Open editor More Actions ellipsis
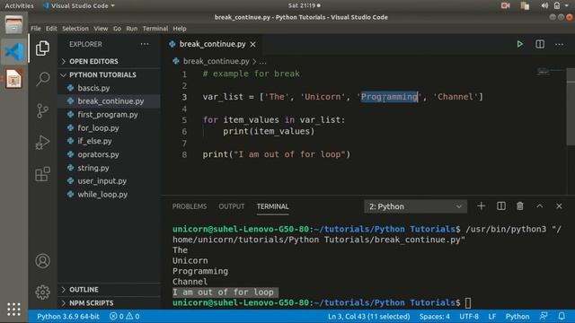The height and width of the screenshot is (323, 575). tap(559, 44)
